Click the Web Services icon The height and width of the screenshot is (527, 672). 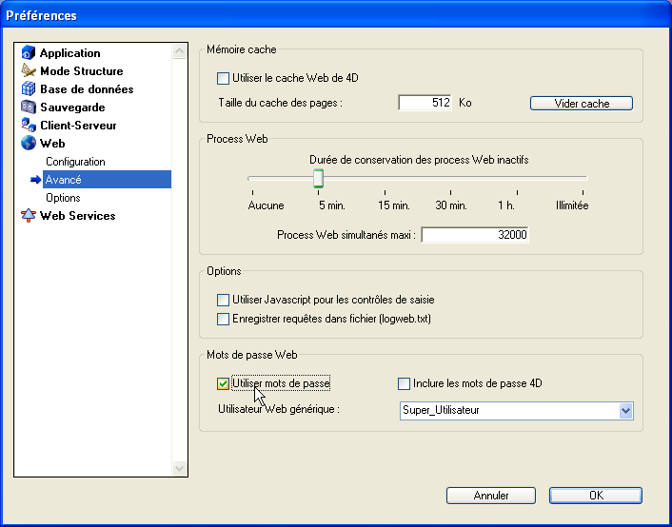29,216
